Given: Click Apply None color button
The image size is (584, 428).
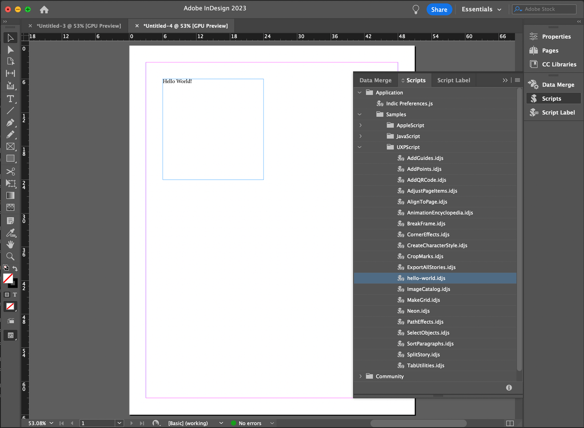Looking at the screenshot, I should click(x=10, y=306).
